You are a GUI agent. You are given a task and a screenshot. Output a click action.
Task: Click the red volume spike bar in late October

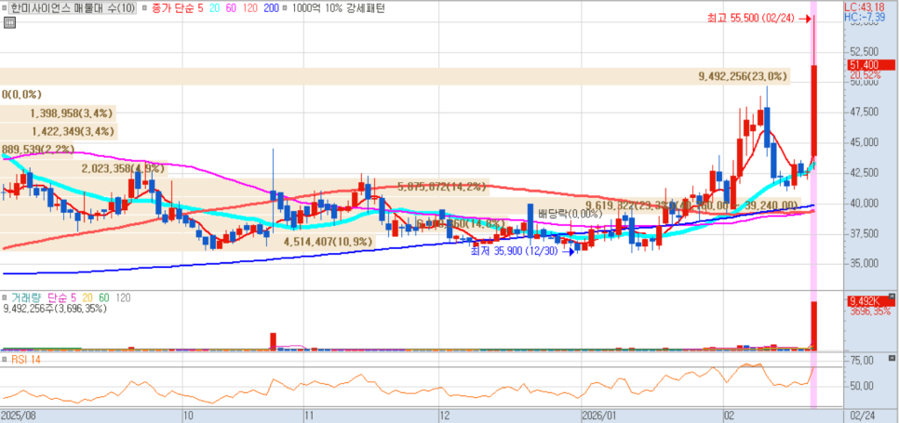[x=274, y=340]
